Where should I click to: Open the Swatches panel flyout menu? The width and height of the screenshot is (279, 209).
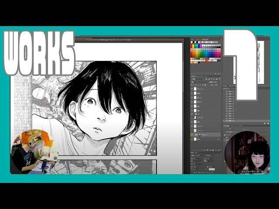click(x=221, y=39)
